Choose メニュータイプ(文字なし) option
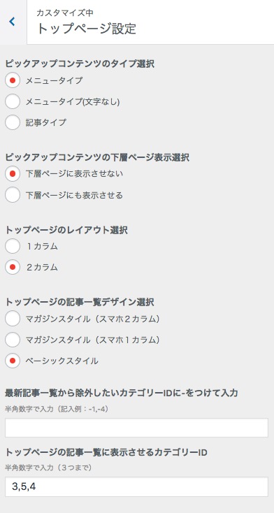 [13, 102]
